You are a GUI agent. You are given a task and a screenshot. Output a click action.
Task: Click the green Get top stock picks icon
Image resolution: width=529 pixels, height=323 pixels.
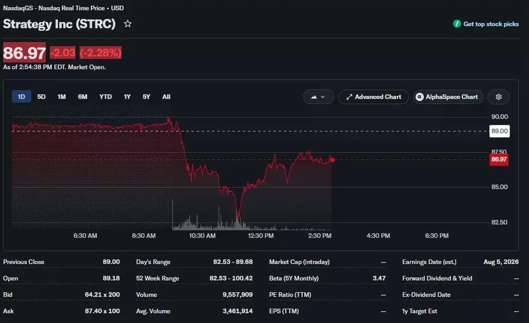tap(457, 24)
